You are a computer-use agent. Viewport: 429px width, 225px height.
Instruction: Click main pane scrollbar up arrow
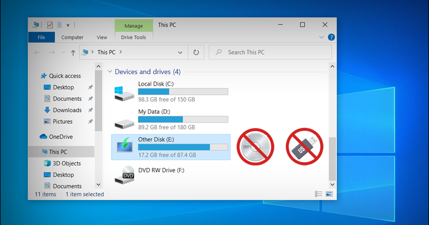coord(332,66)
